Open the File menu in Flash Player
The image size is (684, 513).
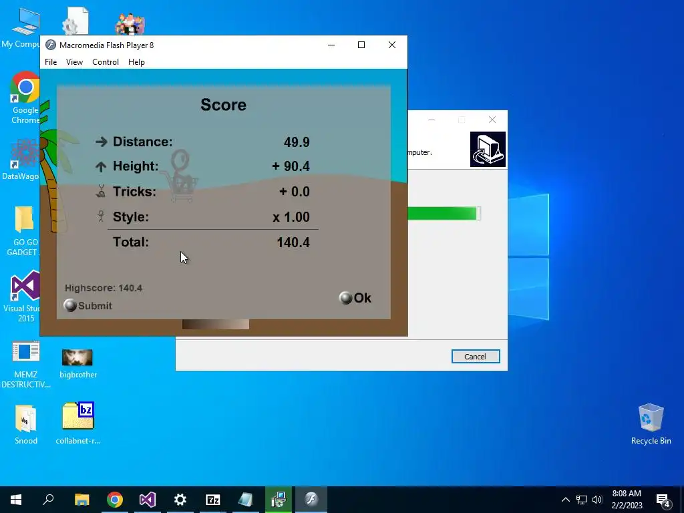[51, 62]
